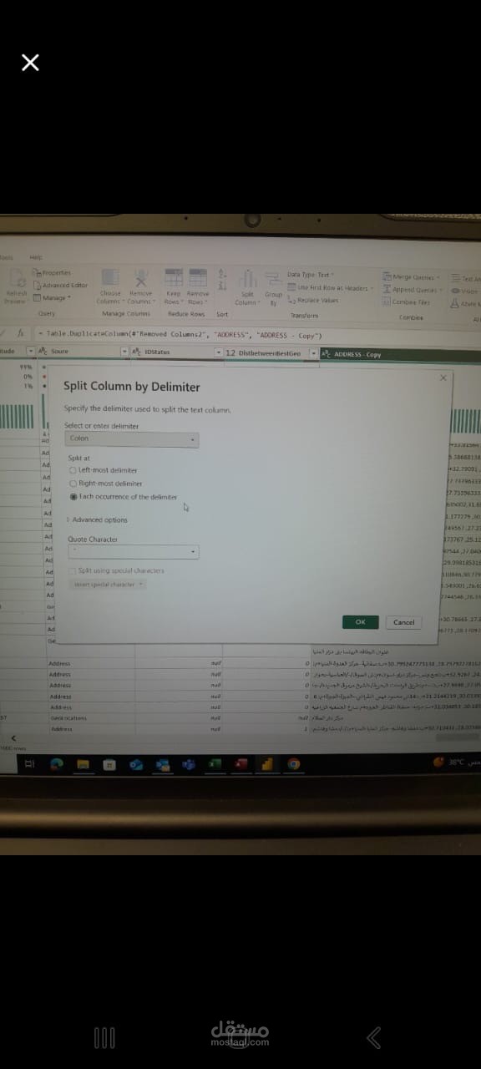Open Data Type: Text dropdown
The height and width of the screenshot is (1069, 481).
(x=310, y=274)
